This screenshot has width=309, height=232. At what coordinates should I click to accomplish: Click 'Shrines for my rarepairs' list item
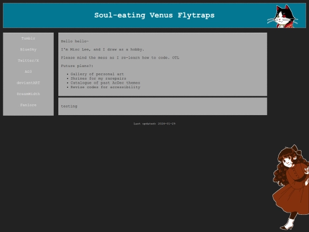tap(98, 78)
